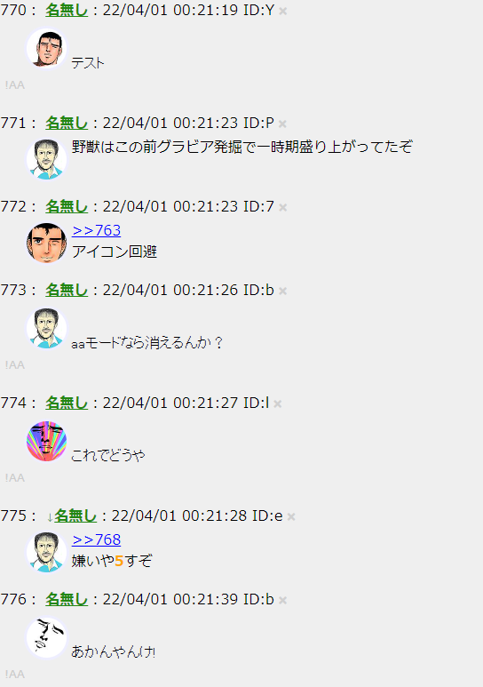This screenshot has width=483, height=687.
Task: Hide post 770 with the x icon
Action: tap(283, 12)
